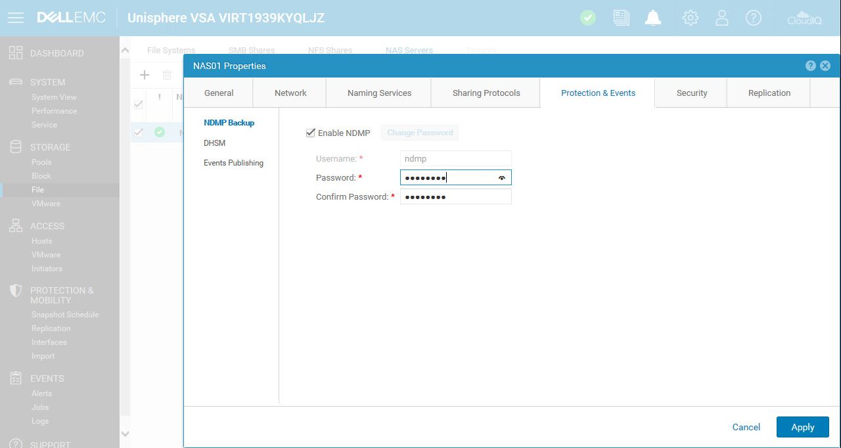
Task: Open System View in sidebar
Action: pos(54,97)
